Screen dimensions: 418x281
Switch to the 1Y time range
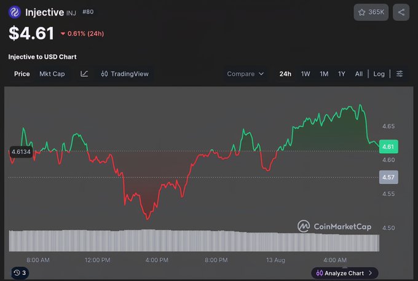342,74
